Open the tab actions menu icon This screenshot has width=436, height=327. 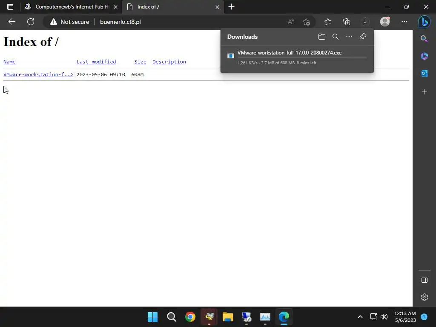[x=10, y=7]
